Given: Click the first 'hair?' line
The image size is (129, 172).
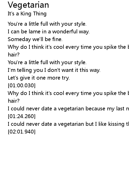Looking at the screenshot, I should (x=14, y=55).
